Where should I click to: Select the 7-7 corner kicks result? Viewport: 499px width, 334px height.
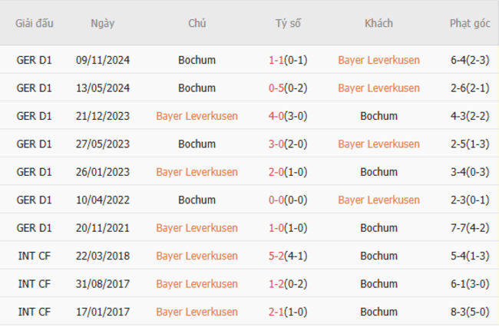pyautogui.click(x=461, y=228)
